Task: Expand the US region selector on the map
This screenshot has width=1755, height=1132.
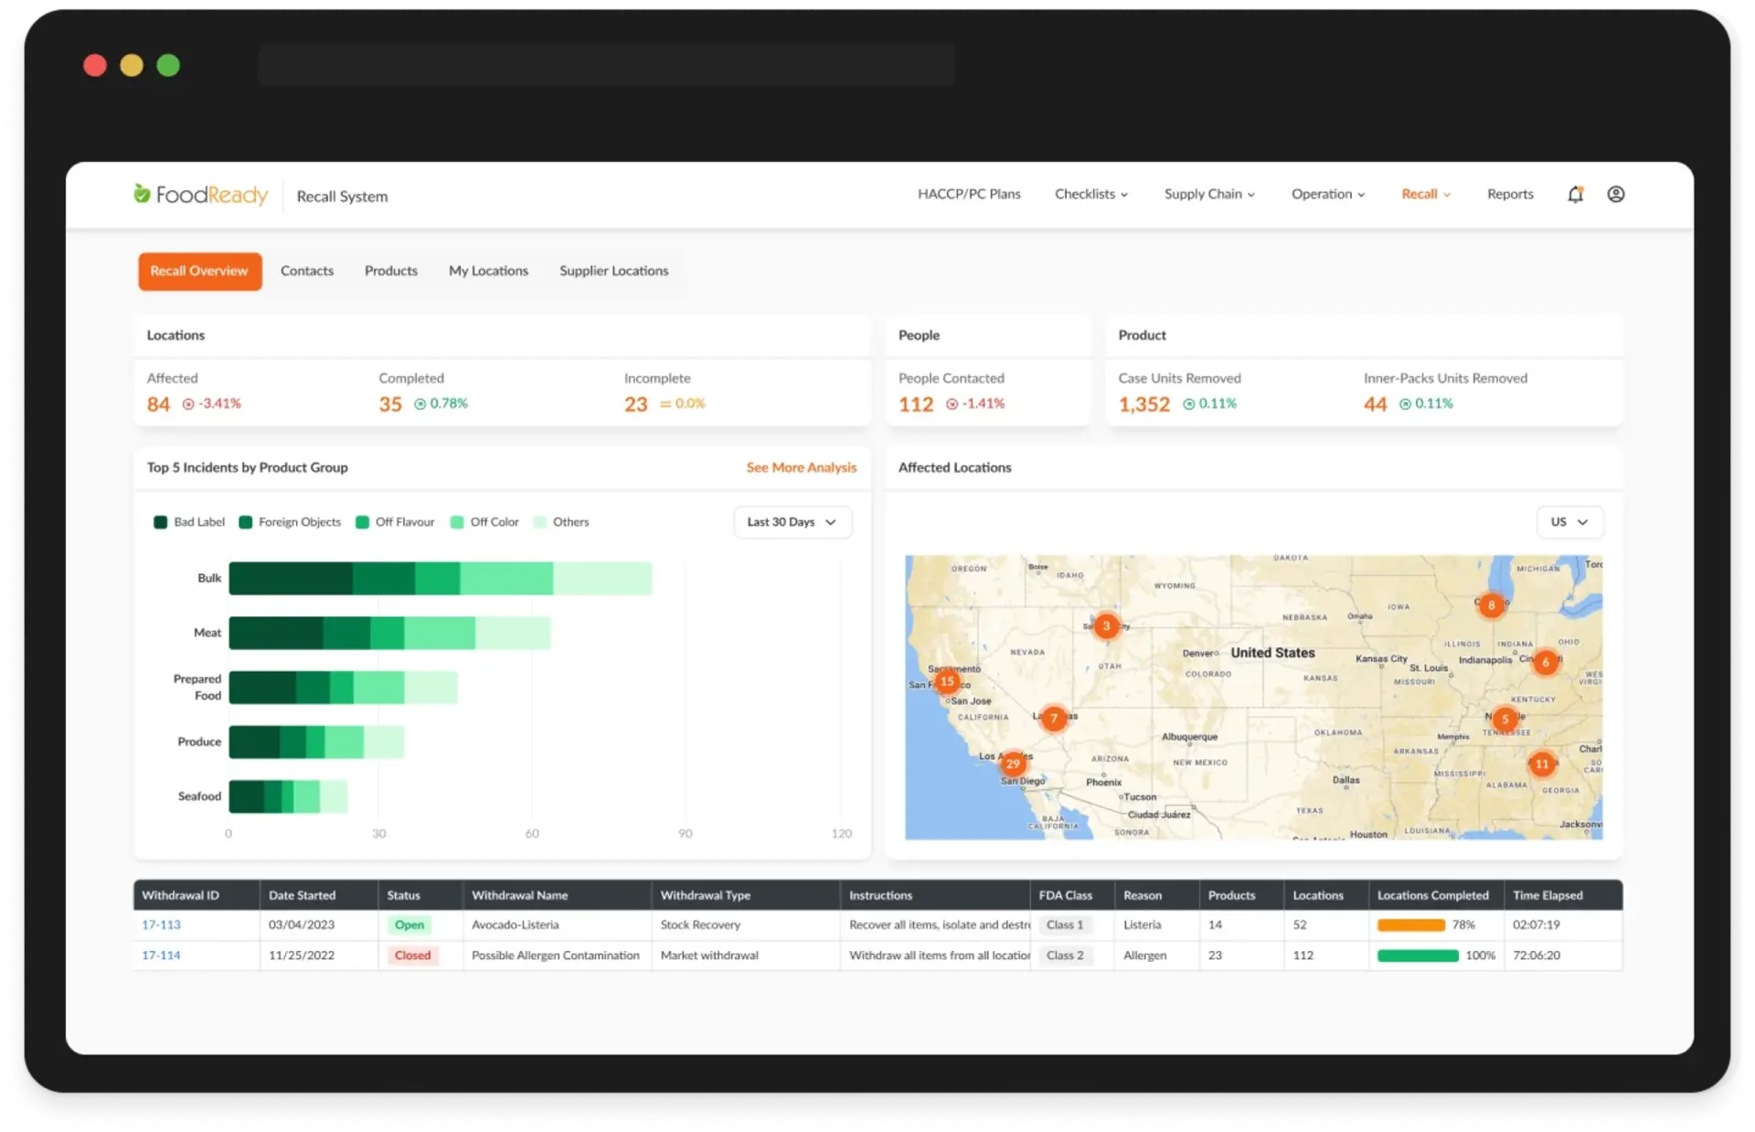Action: pos(1569,522)
